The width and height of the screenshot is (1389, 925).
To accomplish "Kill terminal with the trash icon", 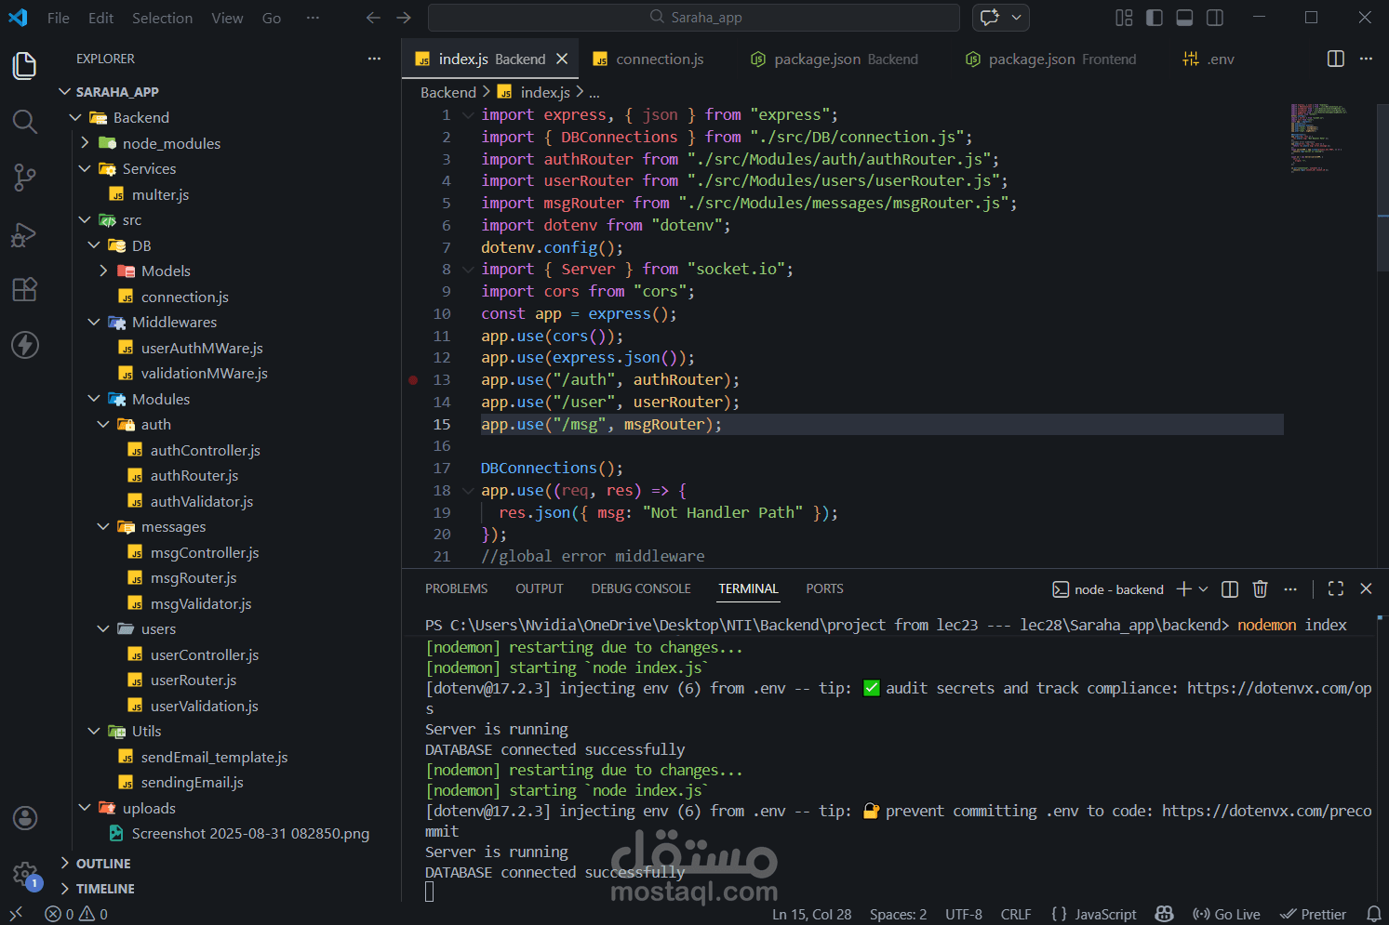I will 1260,588.
